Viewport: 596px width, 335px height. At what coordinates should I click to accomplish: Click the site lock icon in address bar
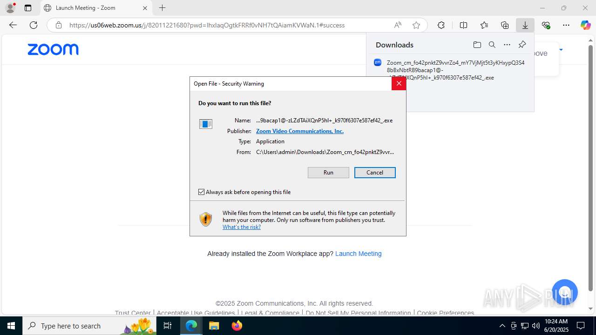[59, 25]
